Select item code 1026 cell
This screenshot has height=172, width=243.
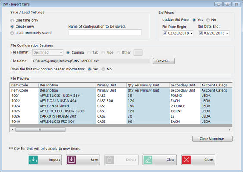click(24, 116)
